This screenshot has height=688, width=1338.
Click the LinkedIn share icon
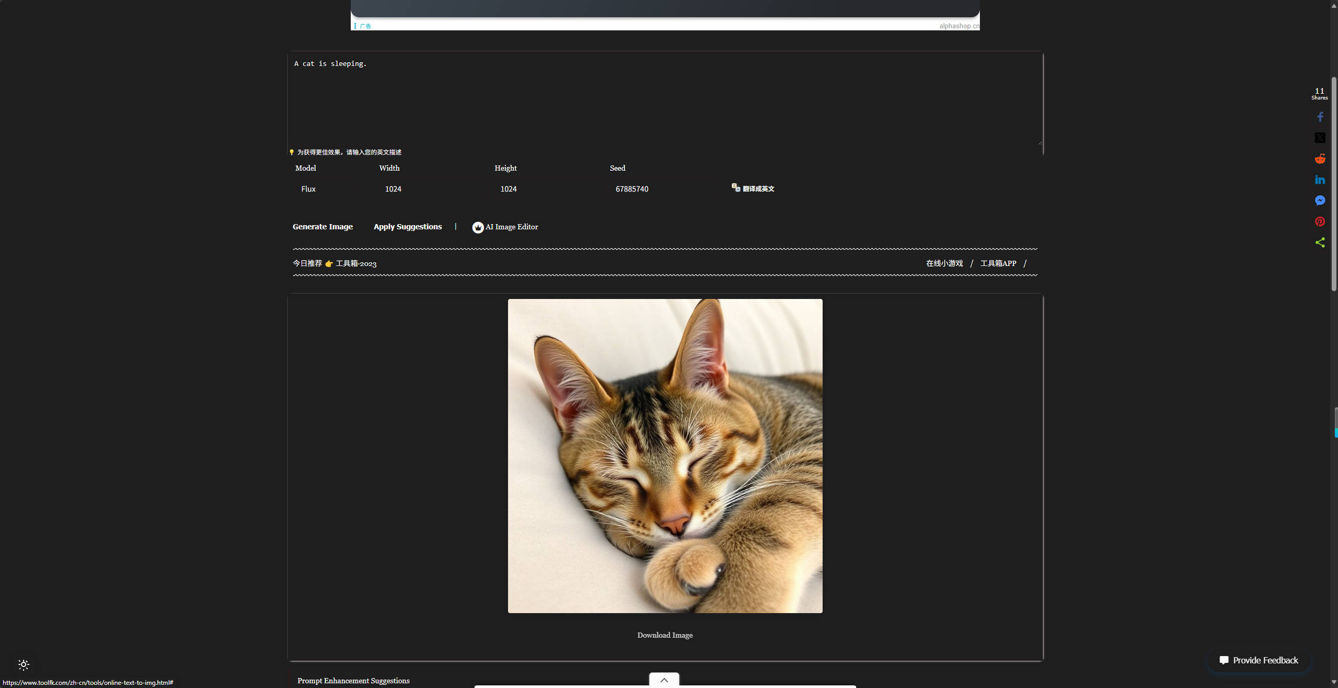(x=1320, y=180)
